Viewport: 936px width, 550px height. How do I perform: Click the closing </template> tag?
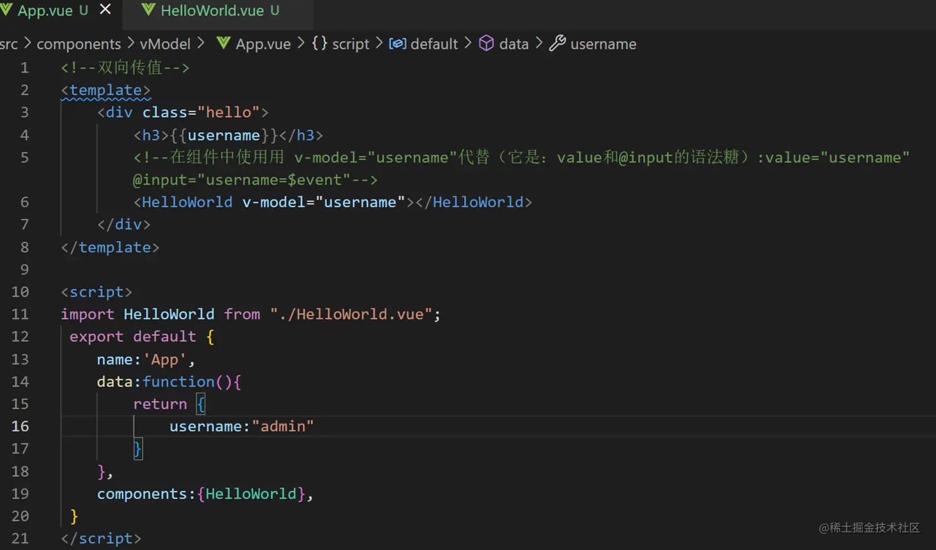click(x=110, y=247)
